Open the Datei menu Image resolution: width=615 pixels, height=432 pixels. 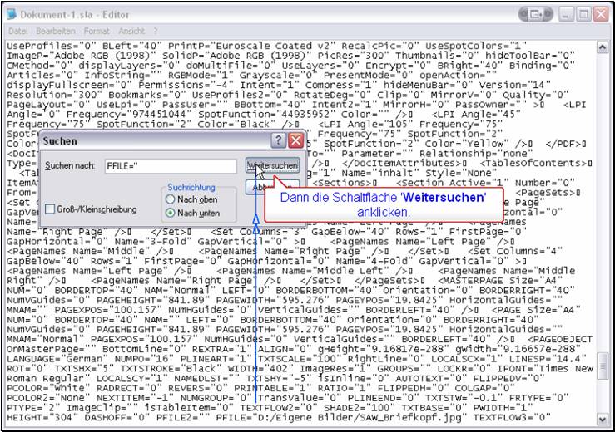[x=17, y=31]
